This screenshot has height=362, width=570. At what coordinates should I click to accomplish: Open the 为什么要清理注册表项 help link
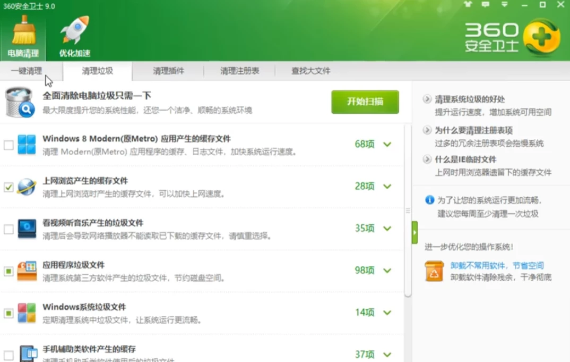point(473,130)
